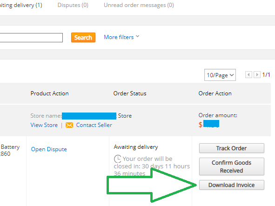The width and height of the screenshot is (275, 206).
Task: Click the previous page arrow icon
Action: tap(248, 75)
